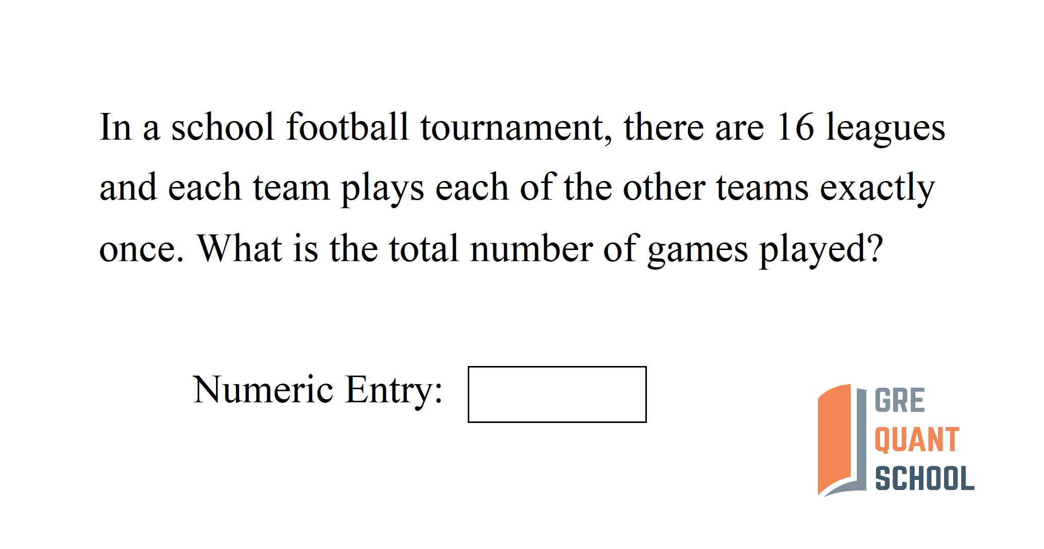The height and width of the screenshot is (549, 1044).
Task: Click the orange "QUANT" logo text
Action: pos(916,440)
